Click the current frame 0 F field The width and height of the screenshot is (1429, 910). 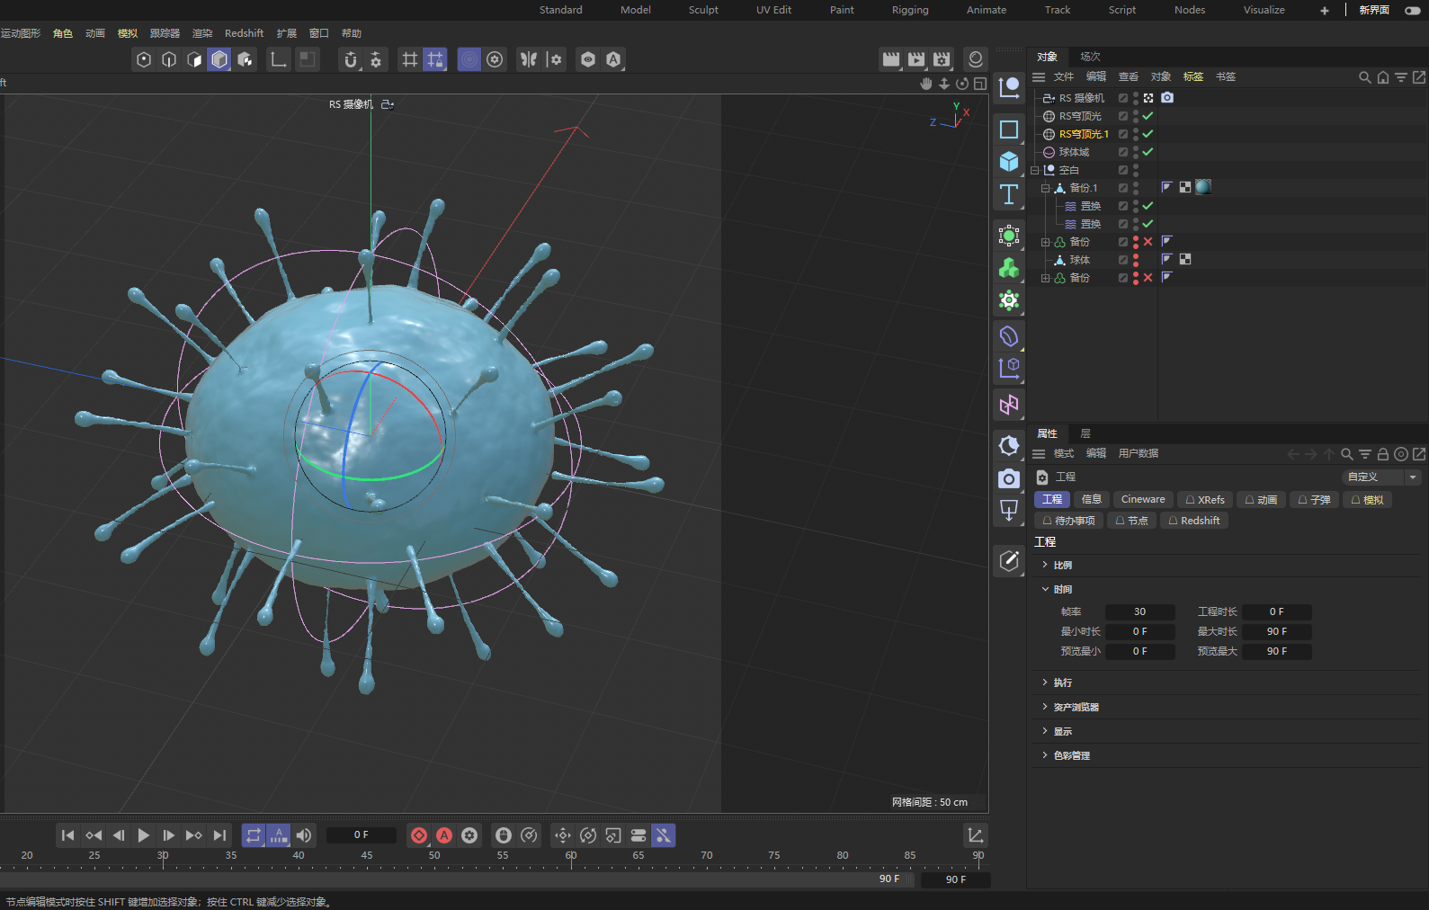pos(362,835)
